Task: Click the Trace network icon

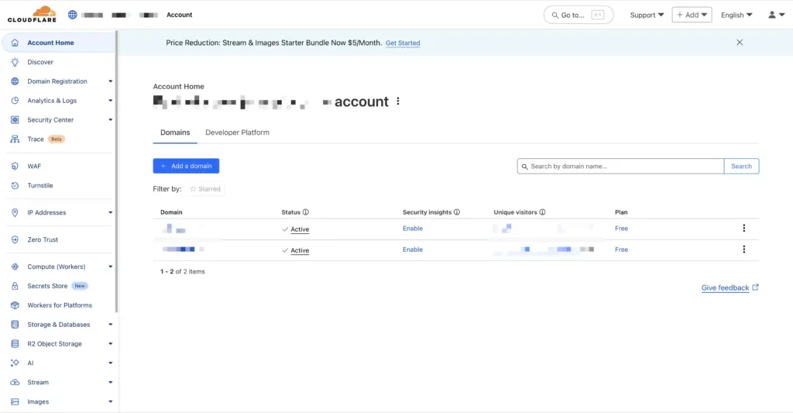Action: point(15,139)
